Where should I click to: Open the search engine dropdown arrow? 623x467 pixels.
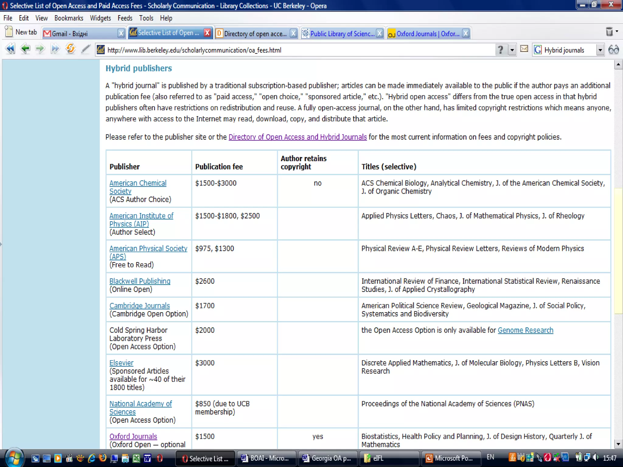pyautogui.click(x=600, y=50)
